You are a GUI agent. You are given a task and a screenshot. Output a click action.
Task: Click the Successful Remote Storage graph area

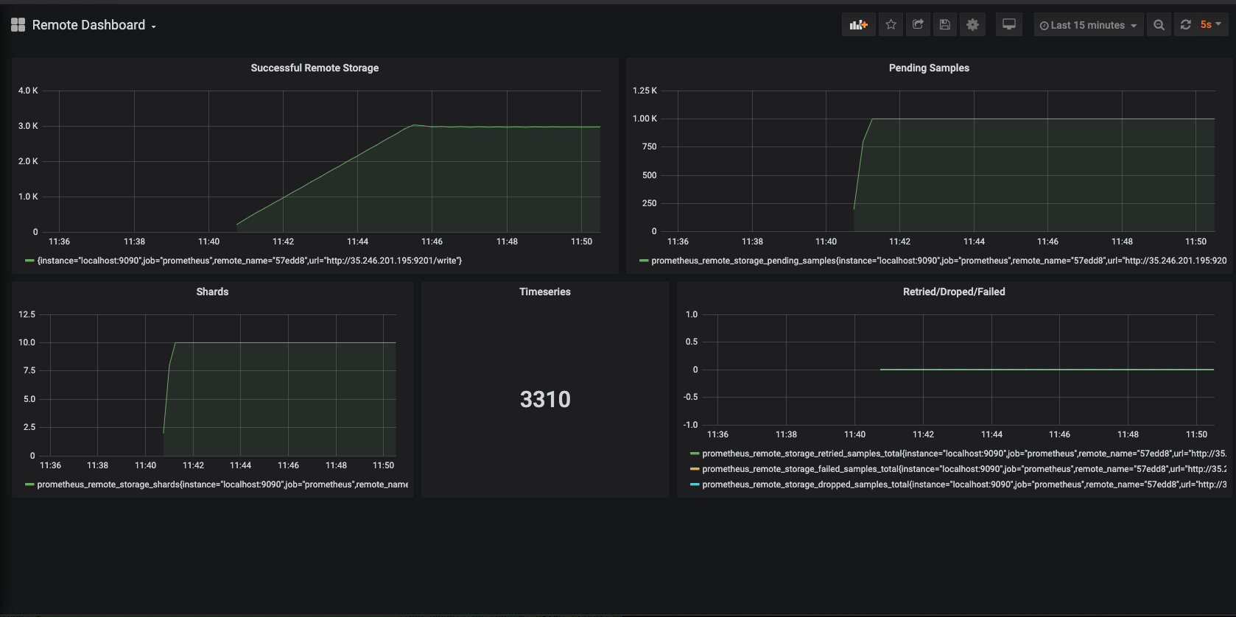tap(322, 161)
